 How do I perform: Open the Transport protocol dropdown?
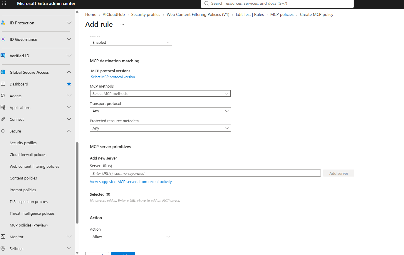(x=160, y=111)
